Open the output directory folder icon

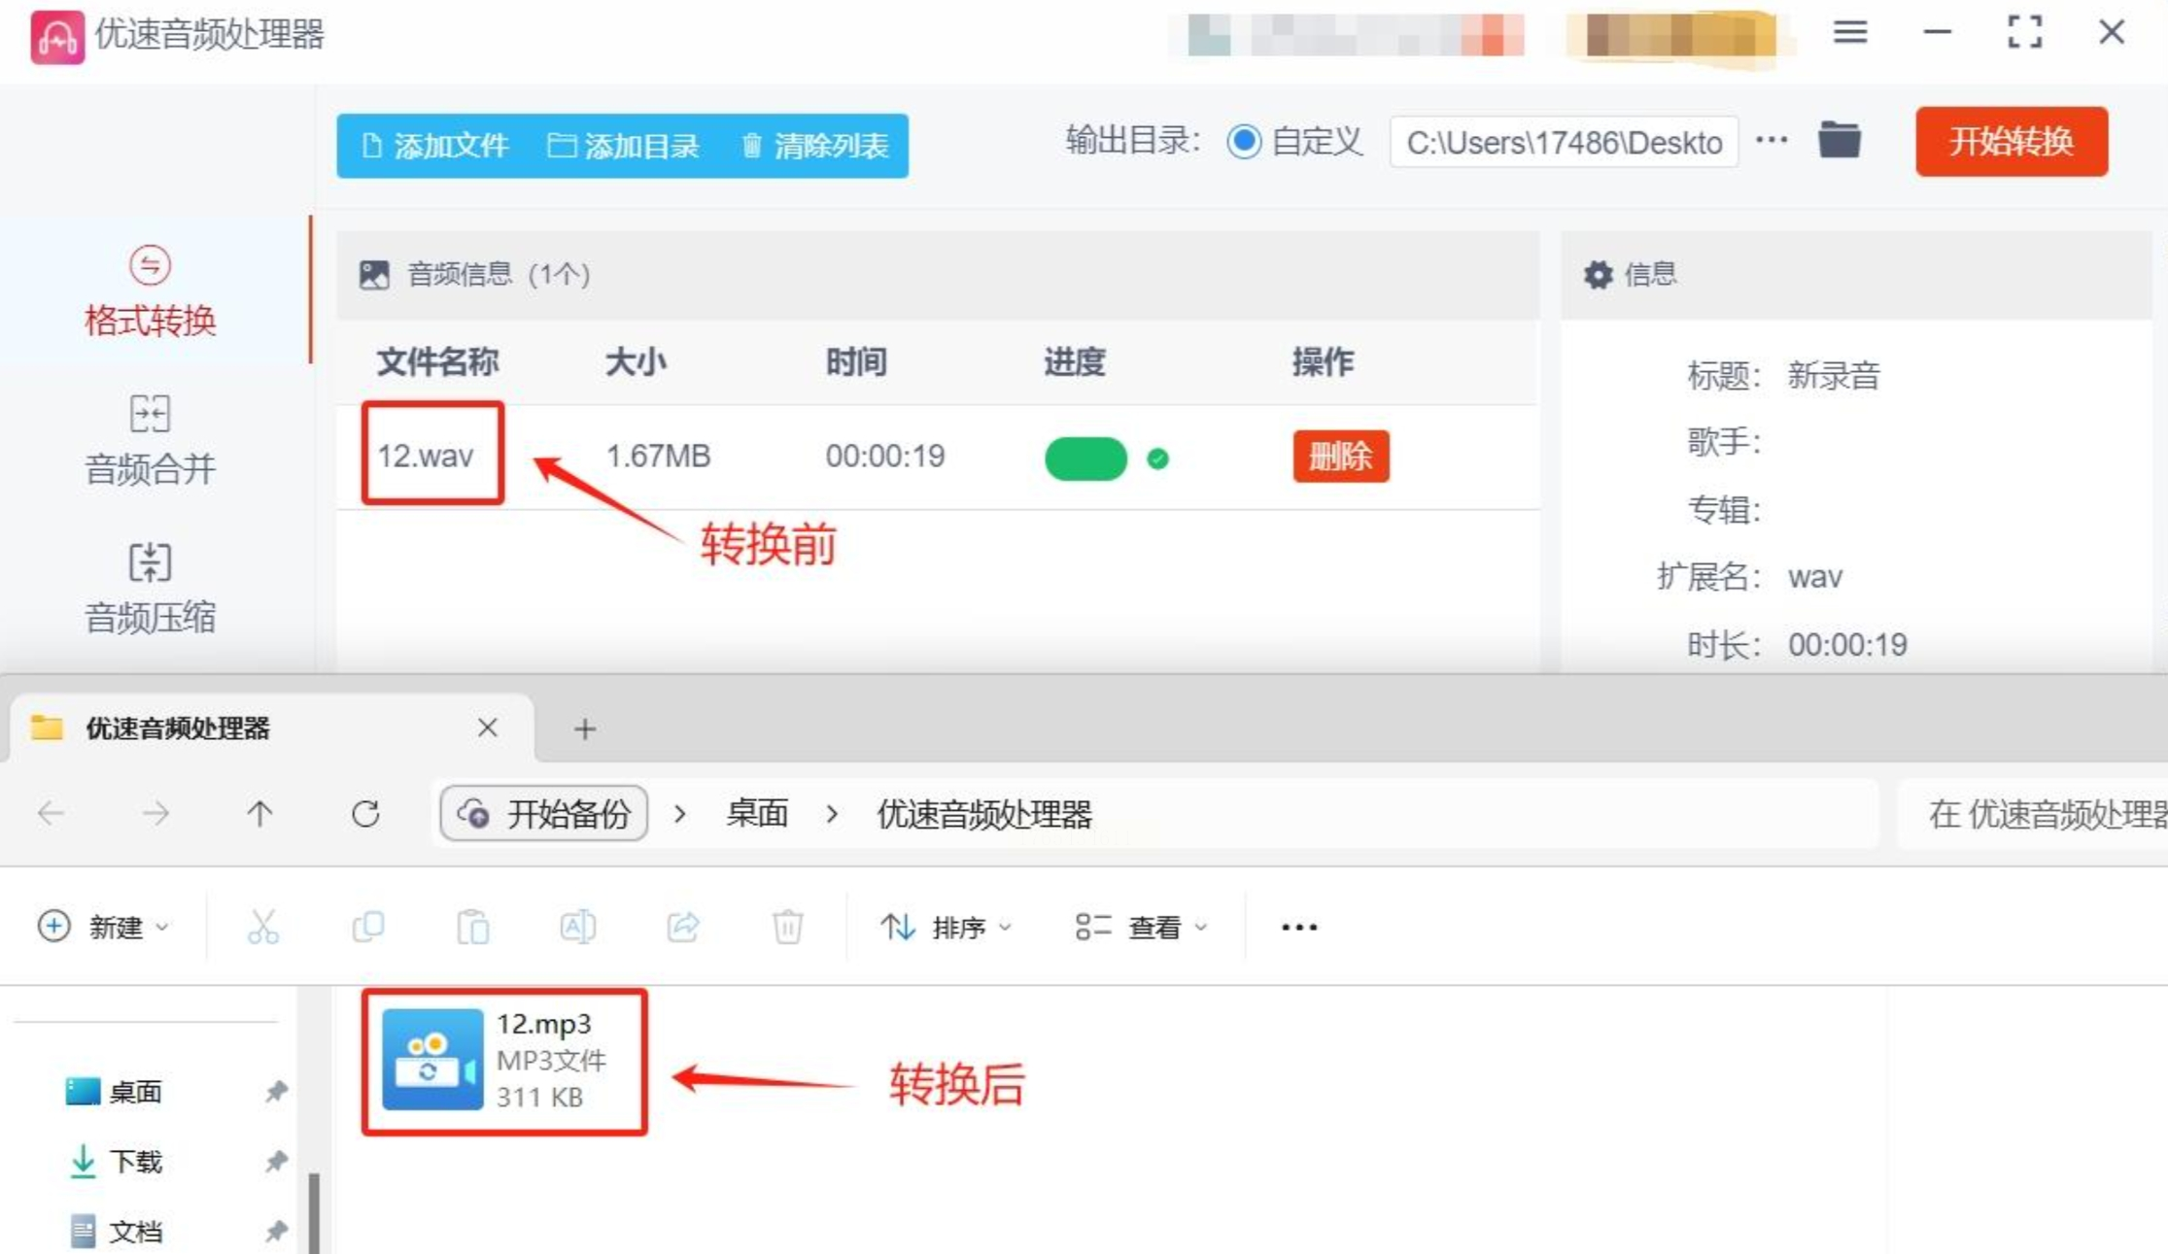pyautogui.click(x=1839, y=141)
